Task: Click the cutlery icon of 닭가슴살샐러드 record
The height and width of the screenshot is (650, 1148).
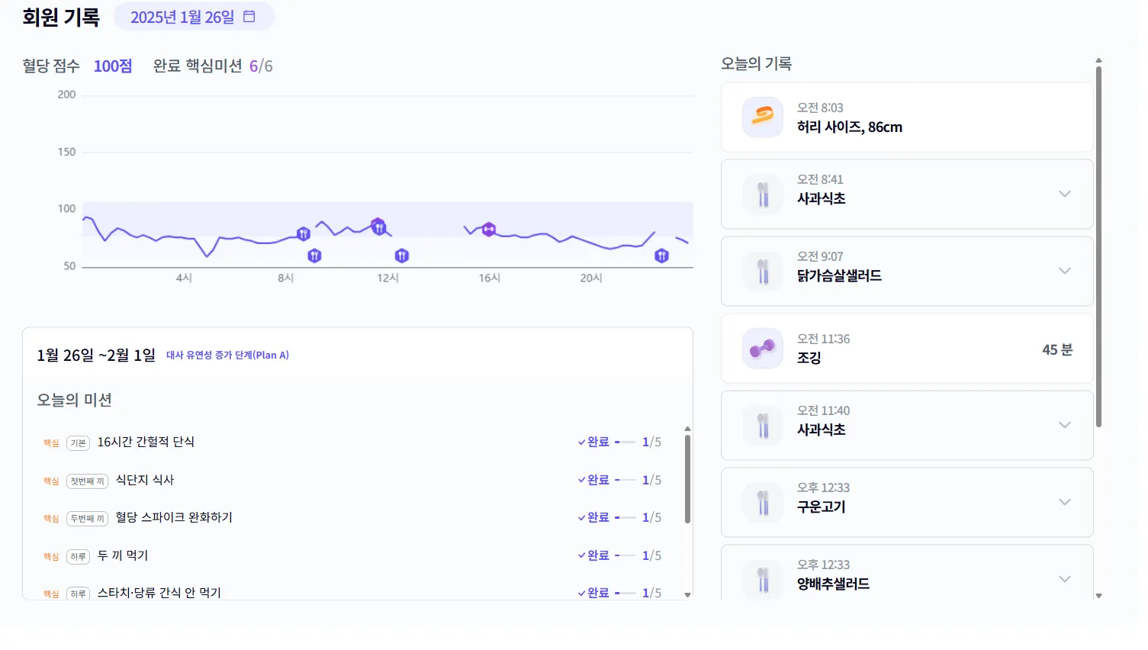Action: point(763,271)
